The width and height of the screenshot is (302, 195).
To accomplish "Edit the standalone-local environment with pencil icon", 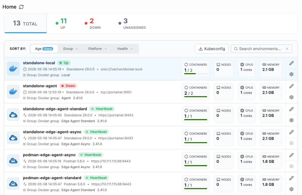I will (x=291, y=63).
